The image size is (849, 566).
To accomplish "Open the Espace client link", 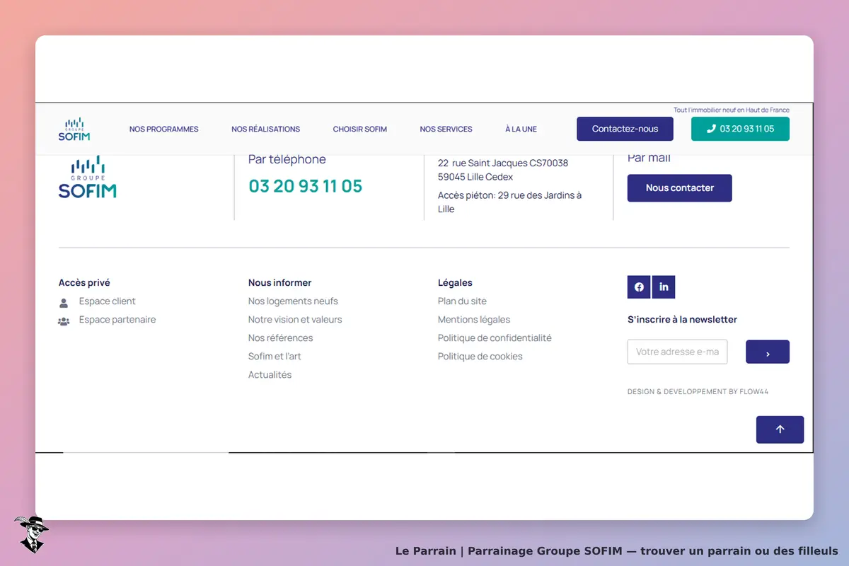I will tap(108, 301).
